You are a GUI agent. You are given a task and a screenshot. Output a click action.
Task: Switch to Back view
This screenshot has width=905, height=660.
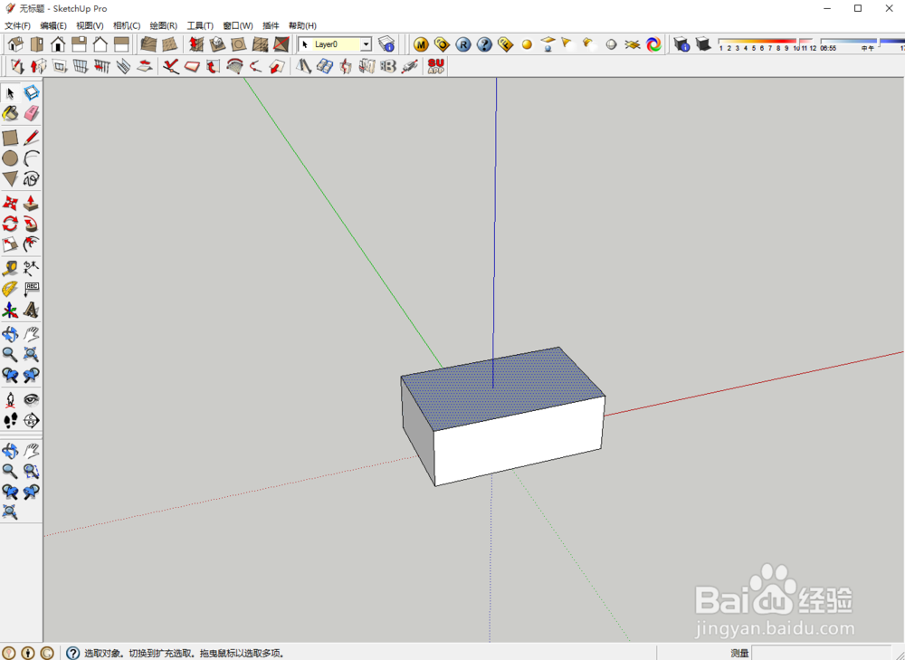click(x=100, y=44)
